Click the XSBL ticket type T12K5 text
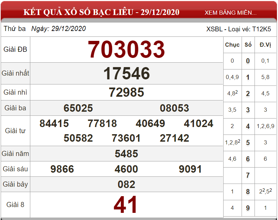 (x=239, y=29)
